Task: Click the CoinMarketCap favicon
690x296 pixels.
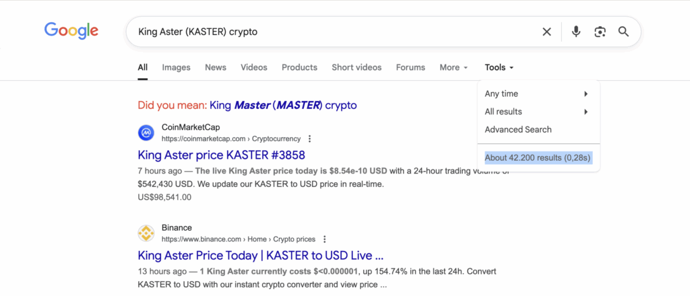Action: (146, 133)
